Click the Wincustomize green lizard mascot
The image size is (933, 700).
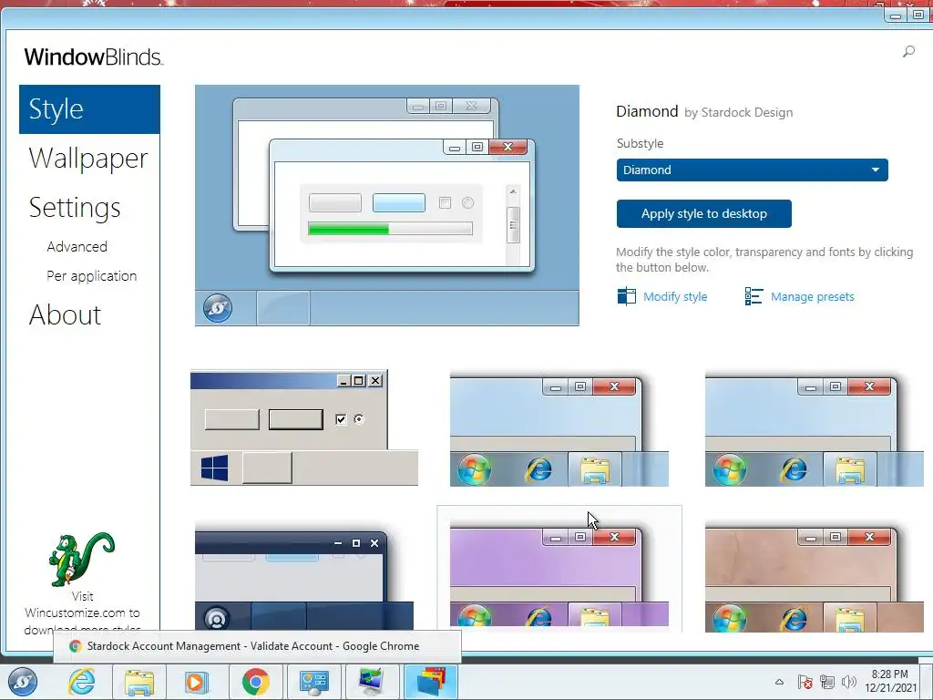coord(81,560)
